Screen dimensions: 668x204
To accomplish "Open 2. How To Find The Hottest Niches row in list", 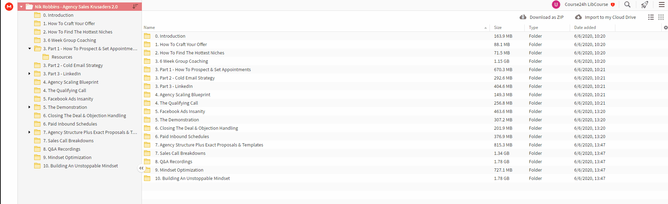I will pos(405,53).
